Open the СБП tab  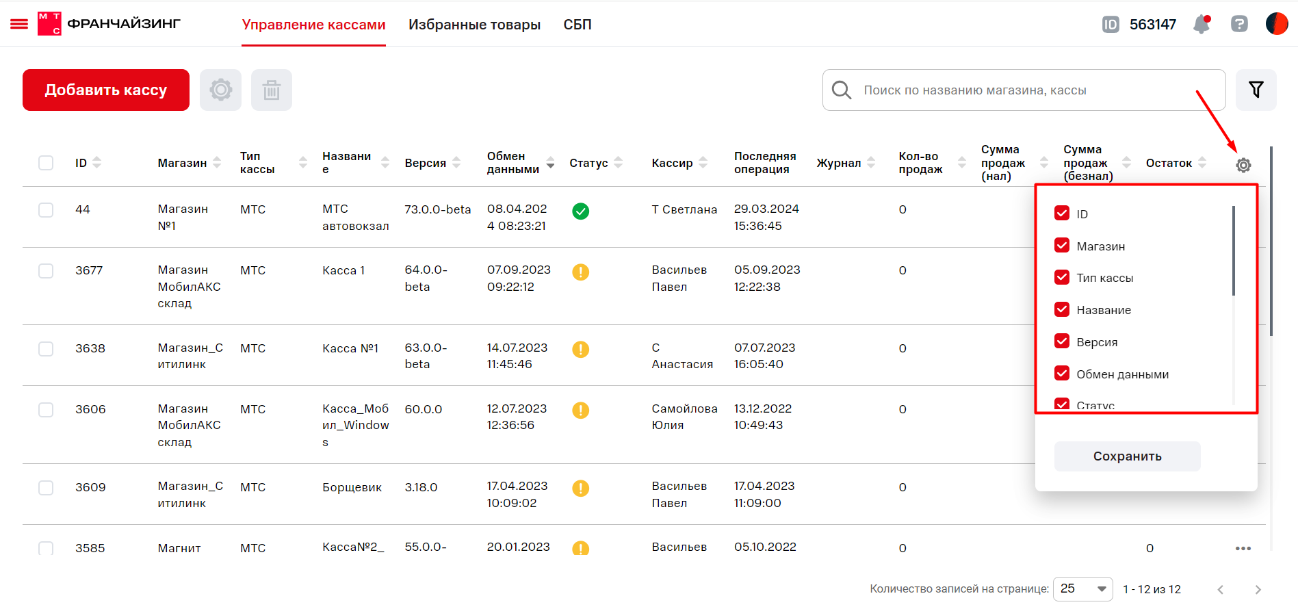tap(577, 25)
